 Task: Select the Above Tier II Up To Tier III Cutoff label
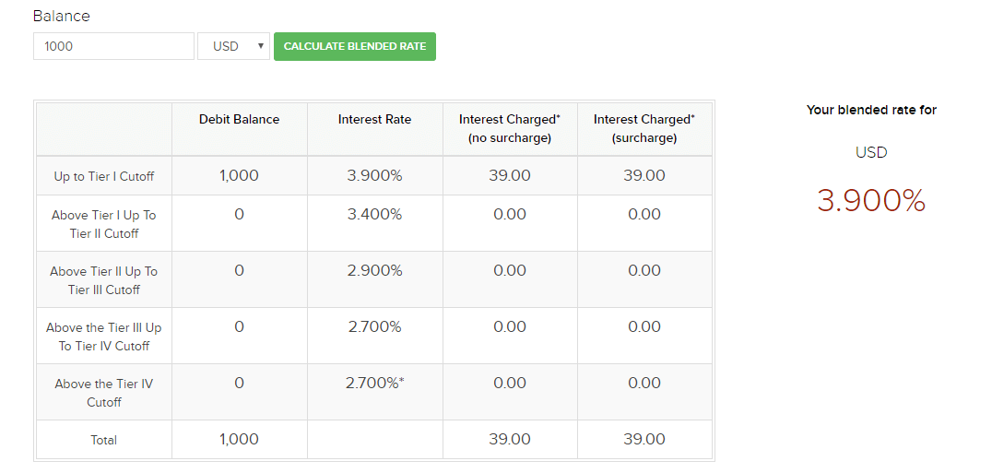(x=104, y=280)
